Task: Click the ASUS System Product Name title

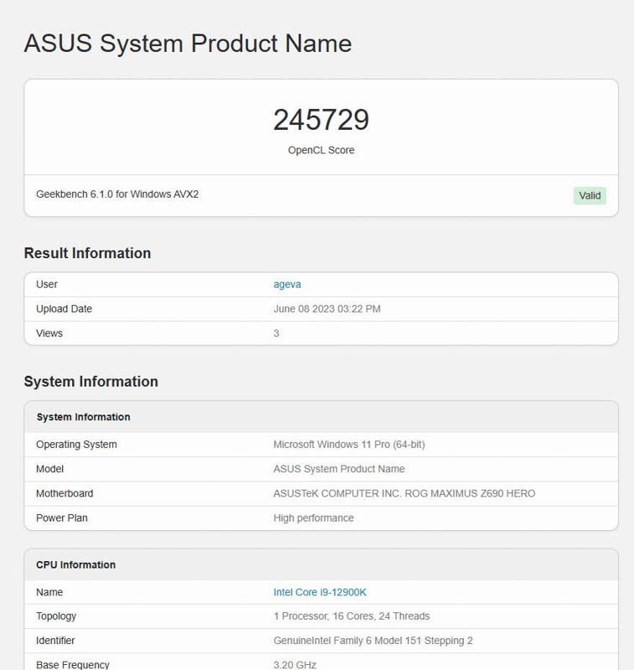Action: pos(188,44)
